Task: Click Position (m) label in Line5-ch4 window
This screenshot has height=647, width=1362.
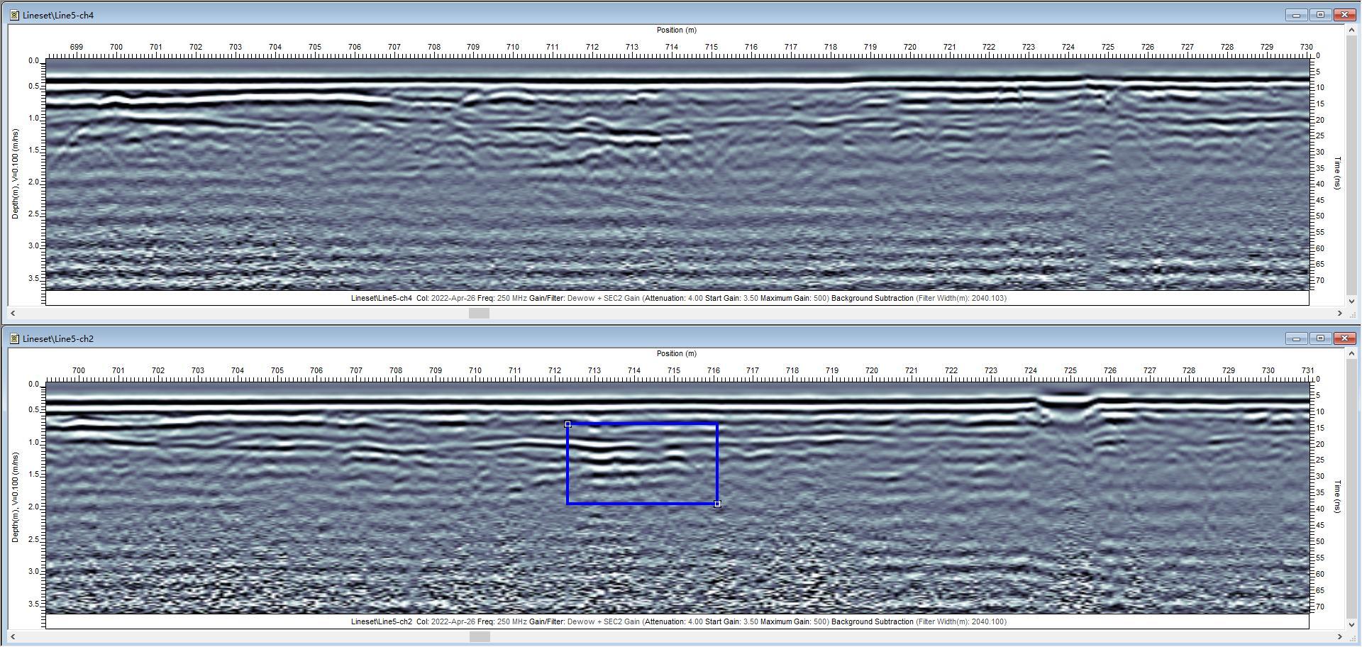Action: pyautogui.click(x=676, y=30)
